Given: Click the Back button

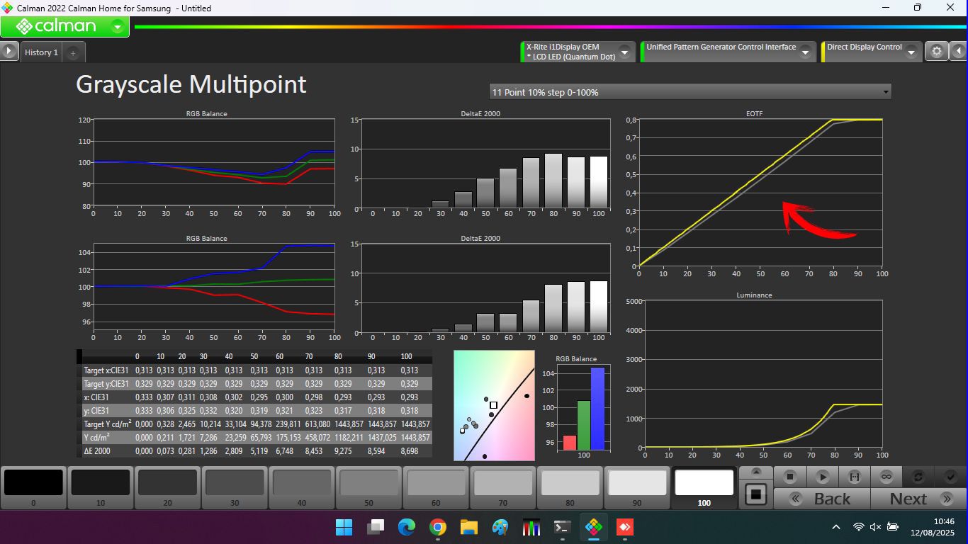Looking at the screenshot, I should point(821,499).
